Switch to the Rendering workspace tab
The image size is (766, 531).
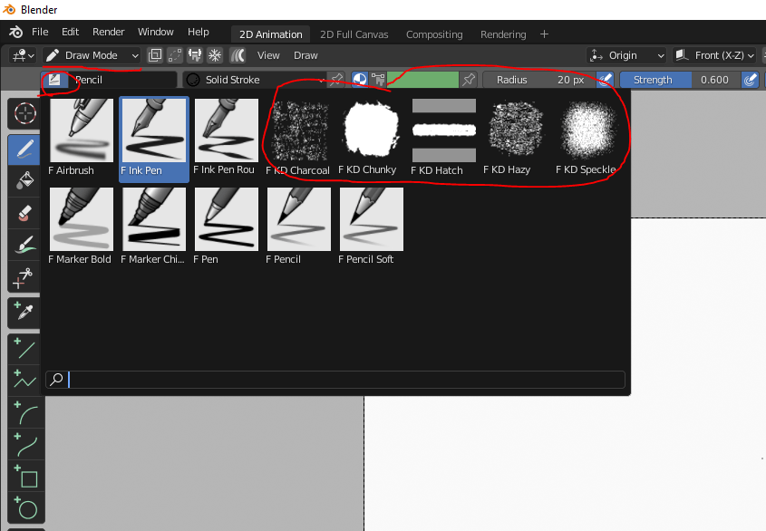tap(503, 34)
